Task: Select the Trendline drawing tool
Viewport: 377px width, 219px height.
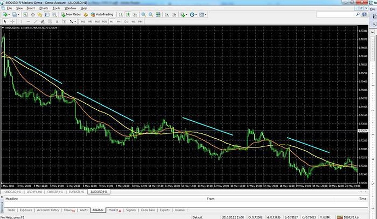Action: click(x=36, y=22)
